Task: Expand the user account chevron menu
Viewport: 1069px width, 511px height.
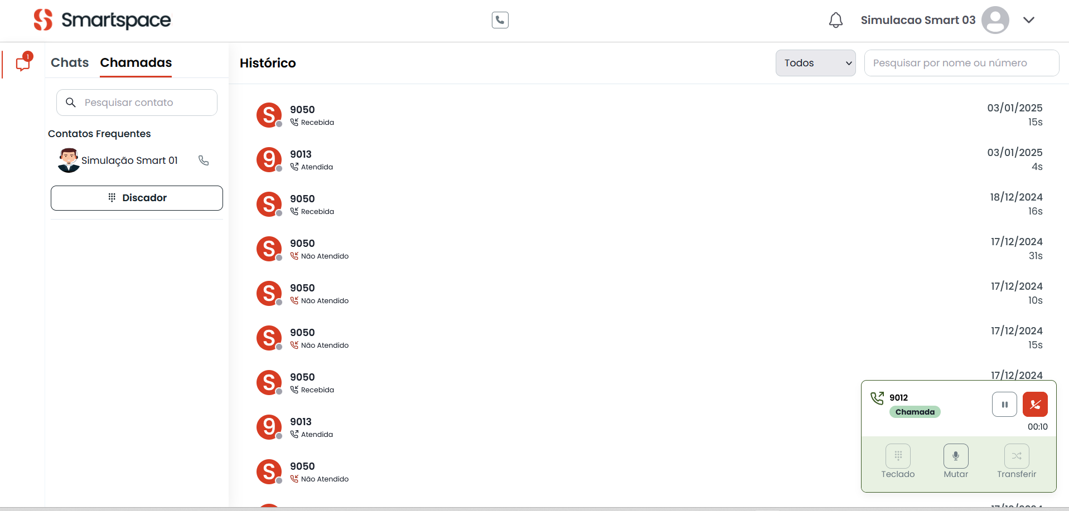Action: 1028,20
